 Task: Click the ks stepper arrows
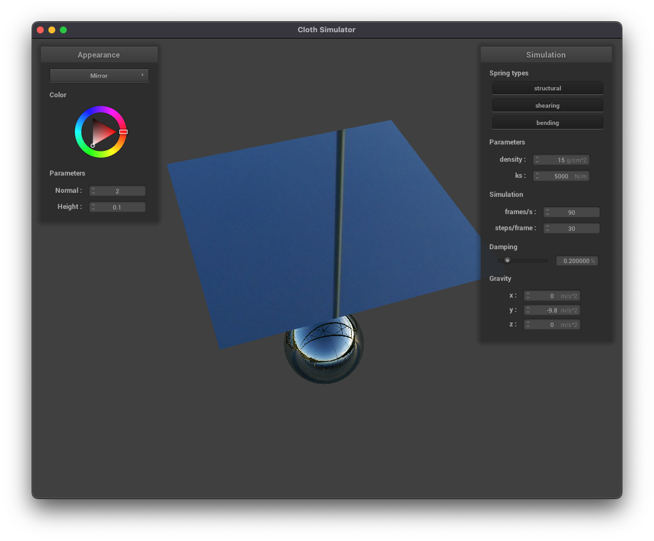(537, 176)
